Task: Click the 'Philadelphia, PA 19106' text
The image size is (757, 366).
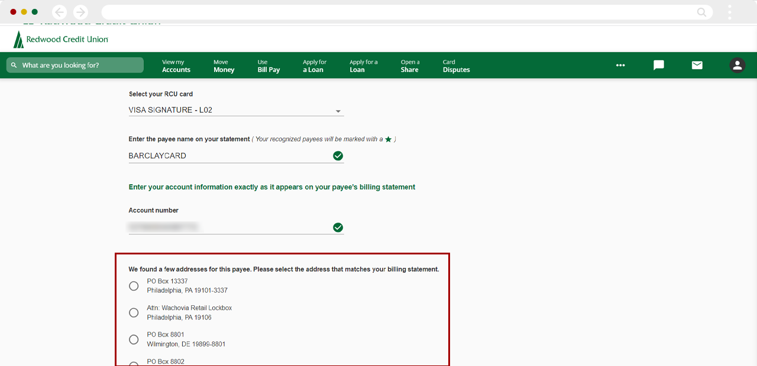Action: pos(179,318)
